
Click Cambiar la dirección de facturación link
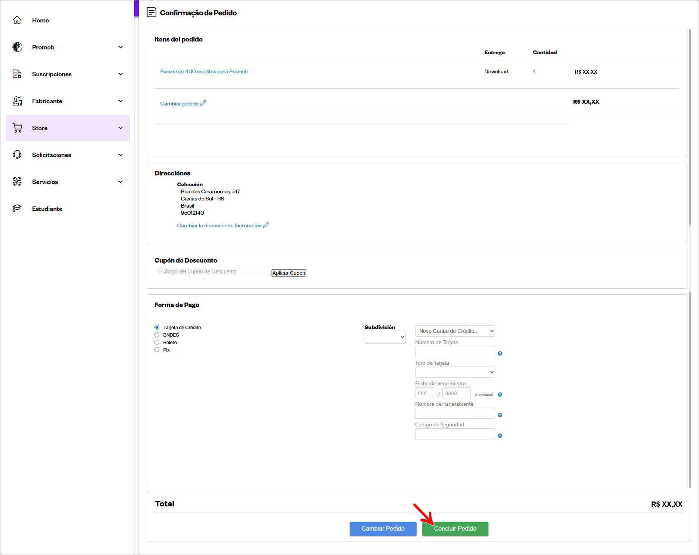click(x=220, y=226)
